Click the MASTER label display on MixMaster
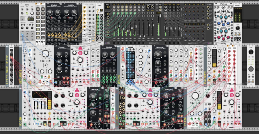Image resolution: width=259 pixels, height=134 pixels. [x=159, y=13]
